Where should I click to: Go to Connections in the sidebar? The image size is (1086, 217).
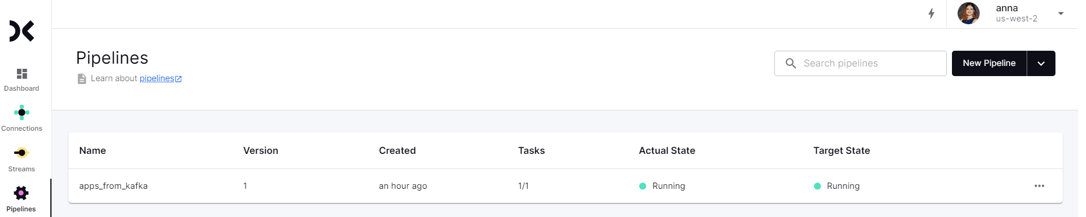(x=21, y=113)
